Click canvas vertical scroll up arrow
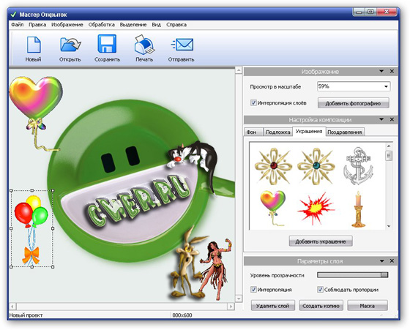This screenshot has width=410, height=330. [239, 70]
